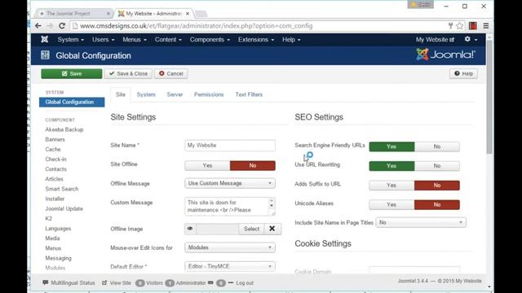Click the Help button at right
This screenshot has height=293, width=522.
tap(463, 74)
